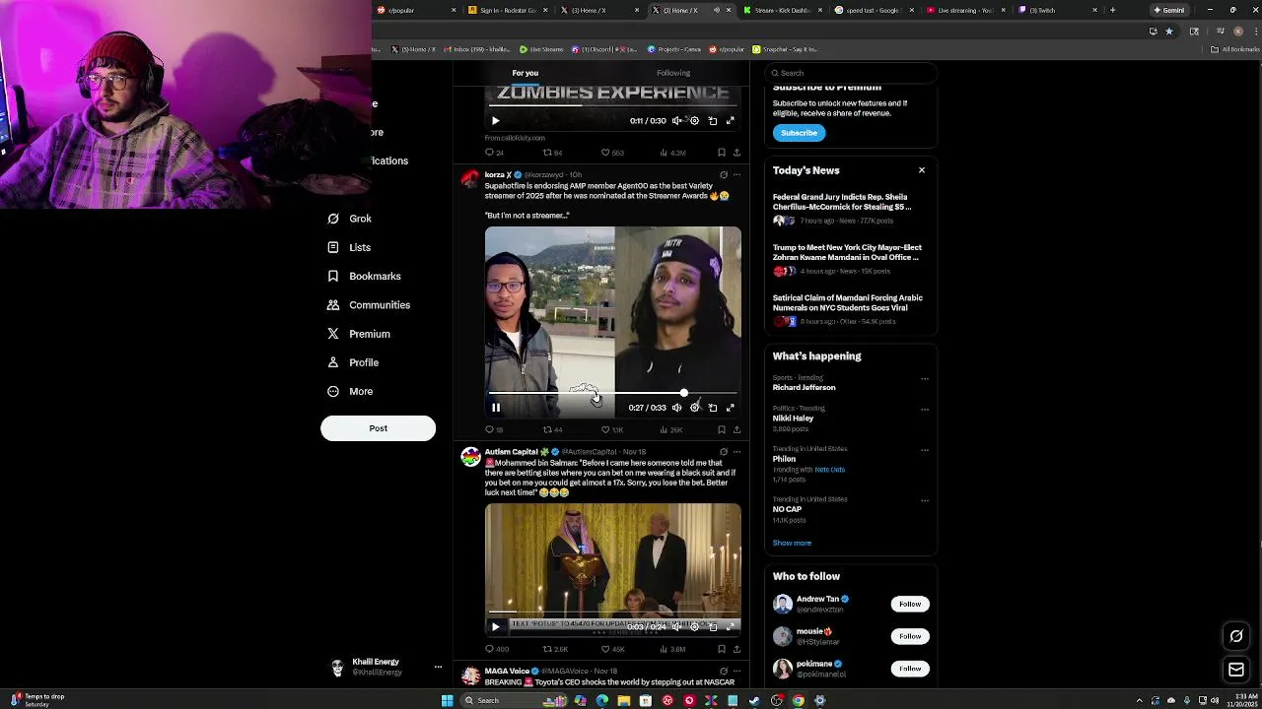Viewport: 1262px width, 709px height.
Task: Switch to the Following tab
Action: [673, 73]
